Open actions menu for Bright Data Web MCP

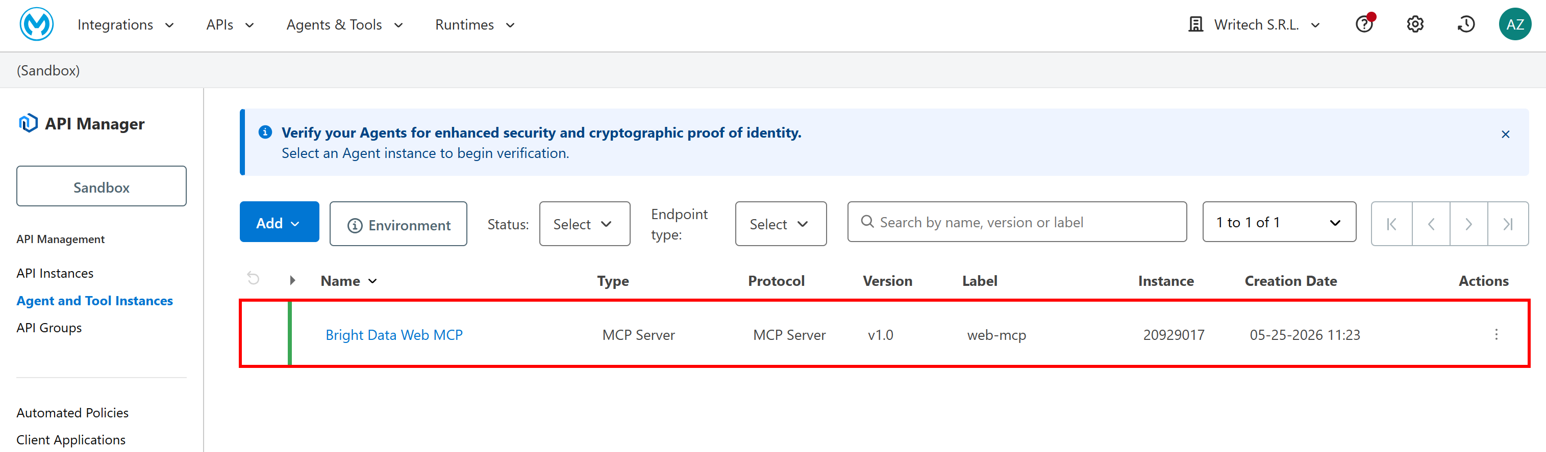click(1496, 334)
